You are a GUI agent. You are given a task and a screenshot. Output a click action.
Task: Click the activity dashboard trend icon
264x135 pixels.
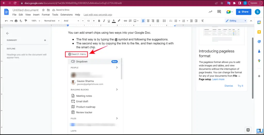click(210, 12)
